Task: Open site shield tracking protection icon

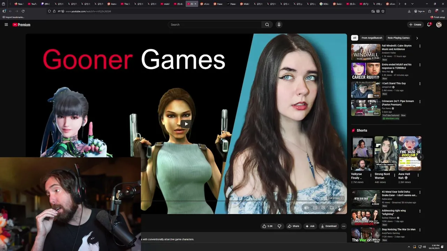Action: [49, 11]
